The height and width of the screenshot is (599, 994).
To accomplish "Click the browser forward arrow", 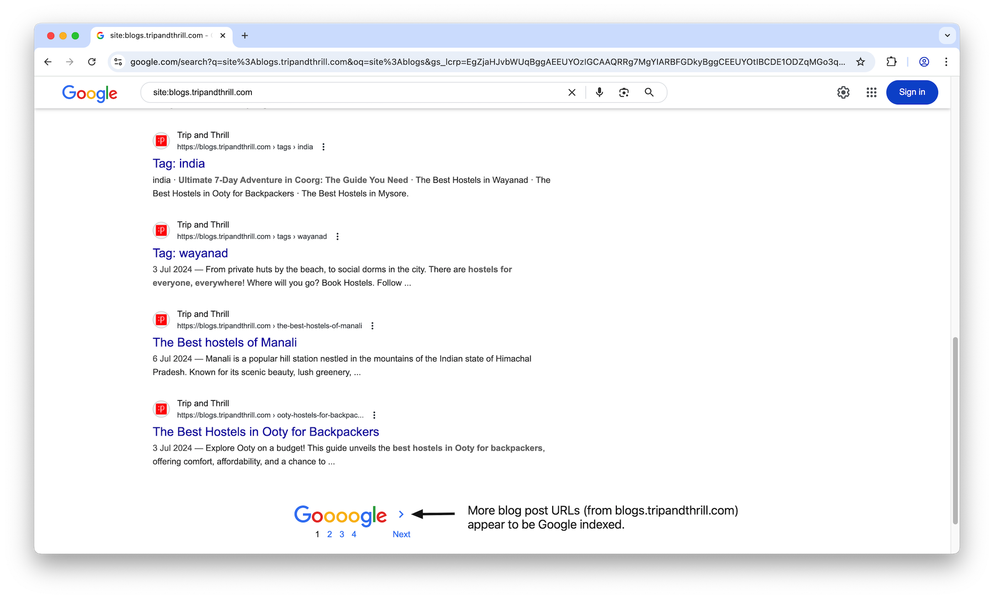I will tap(70, 62).
